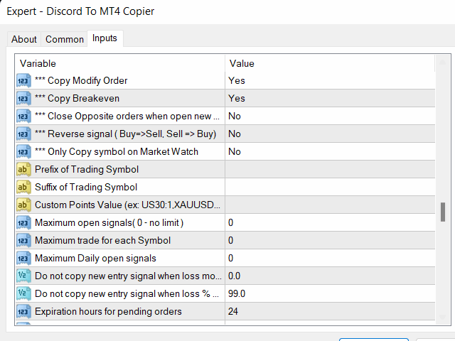Click the ab icon for Prefix of Trading Symbol
This screenshot has height=341, width=455.
[23, 169]
